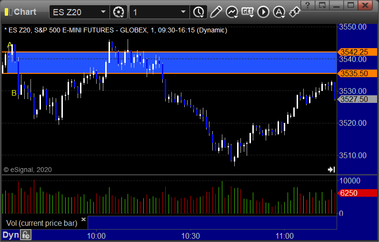This screenshot has width=379, height=242.
Task: Click the 3550.00 price axis label
Action: pyautogui.click(x=353, y=27)
